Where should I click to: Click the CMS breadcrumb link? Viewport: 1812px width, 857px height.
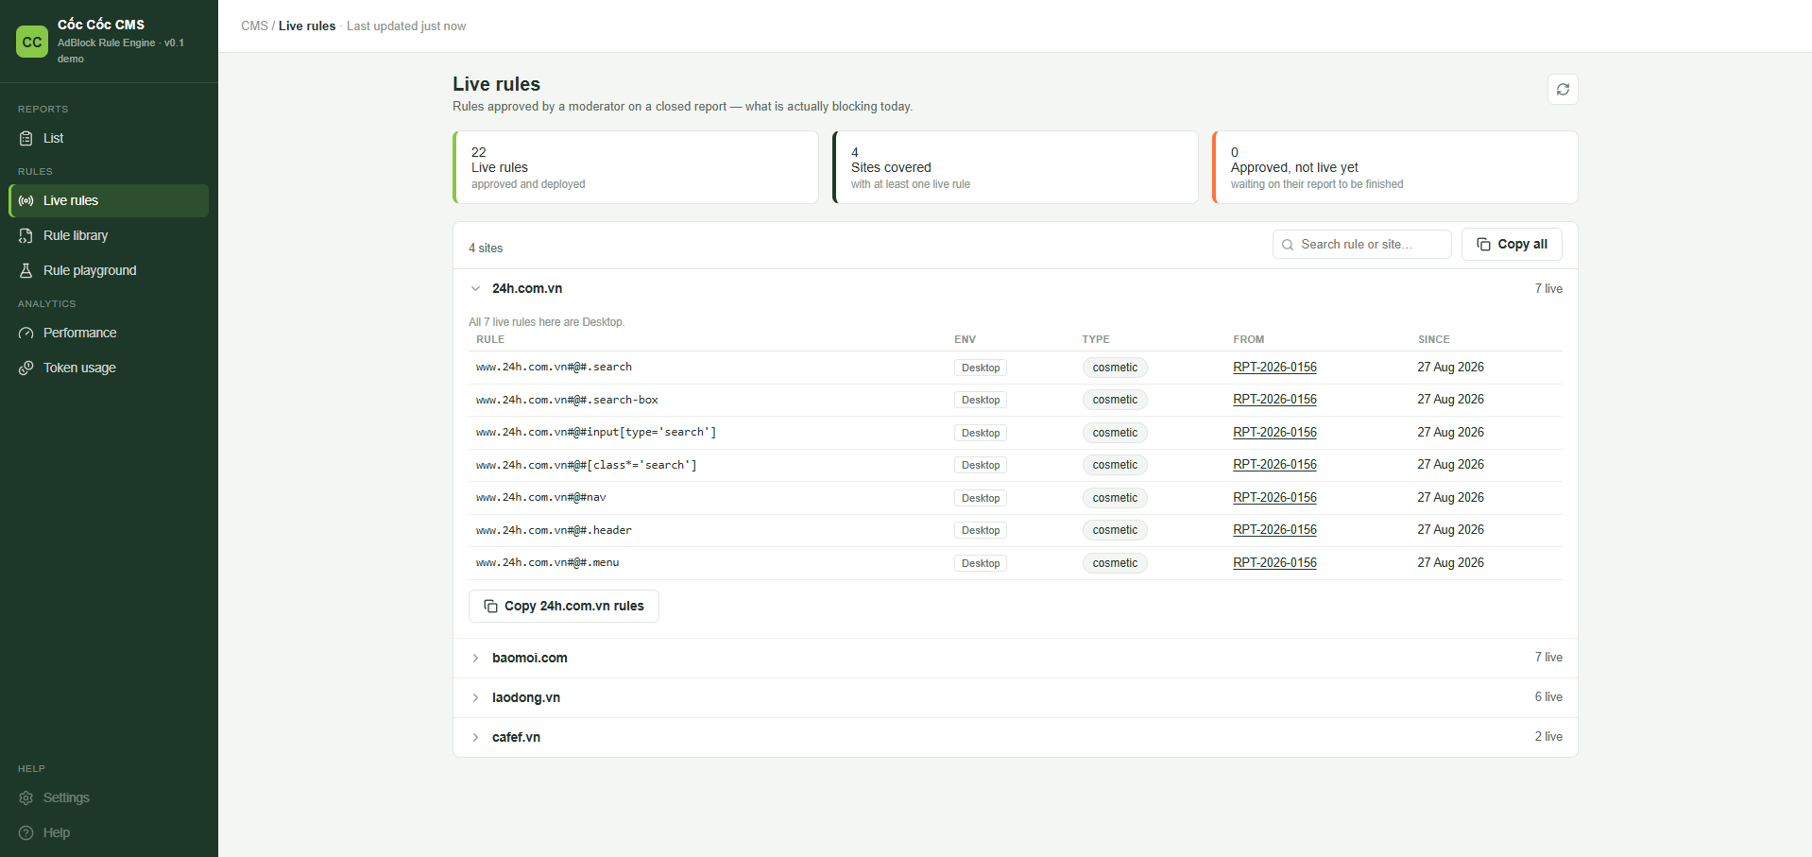(254, 26)
